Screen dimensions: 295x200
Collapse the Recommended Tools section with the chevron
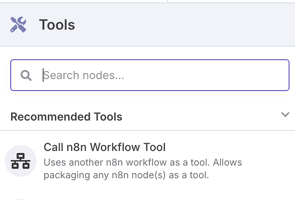click(x=285, y=115)
